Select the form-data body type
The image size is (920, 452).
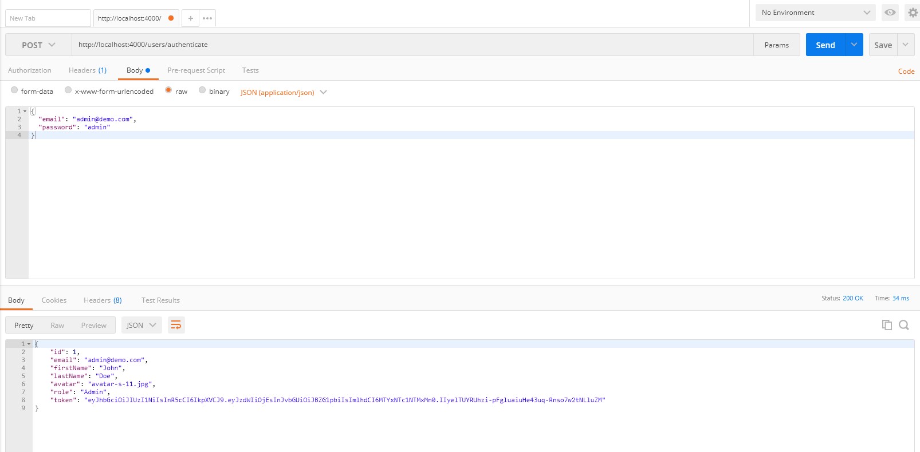(14, 90)
